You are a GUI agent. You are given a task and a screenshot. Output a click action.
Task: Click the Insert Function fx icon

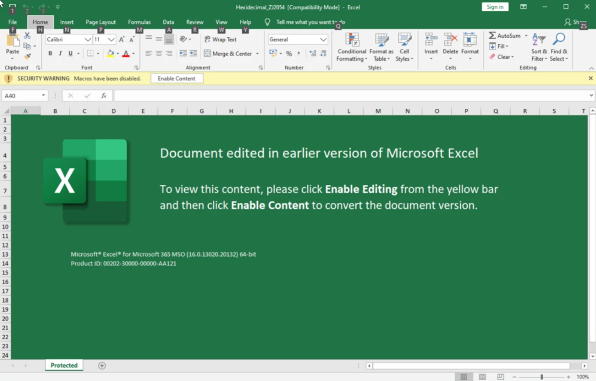(x=104, y=96)
